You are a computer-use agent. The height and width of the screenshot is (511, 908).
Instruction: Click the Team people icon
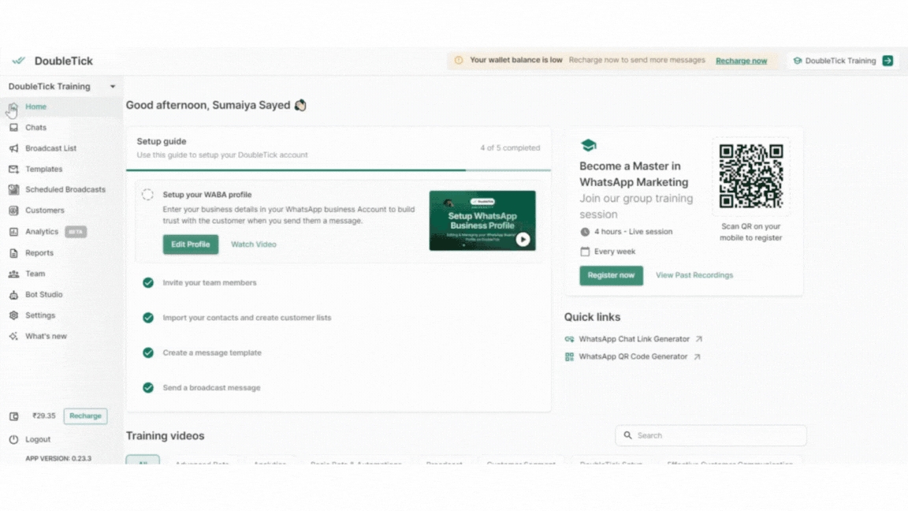[13, 274]
